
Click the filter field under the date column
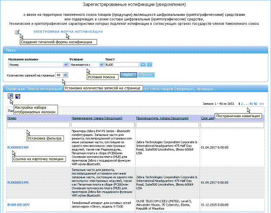[232, 125]
